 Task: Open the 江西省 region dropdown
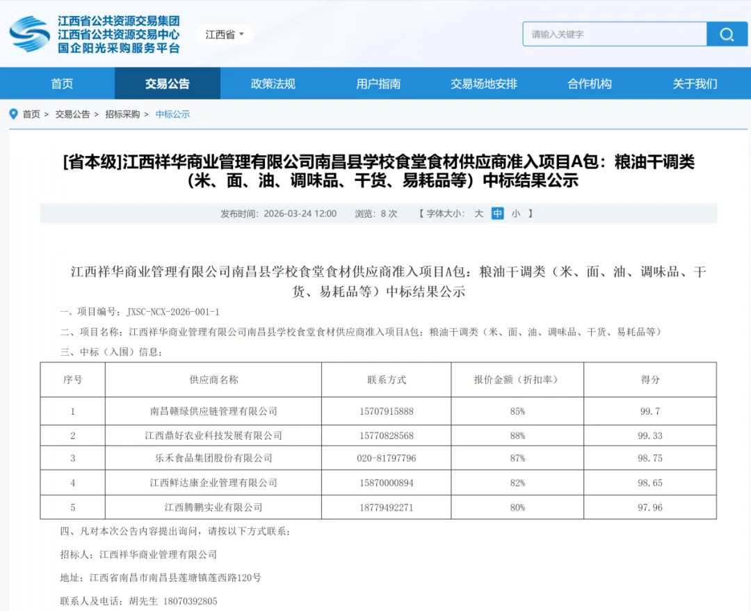coord(224,35)
